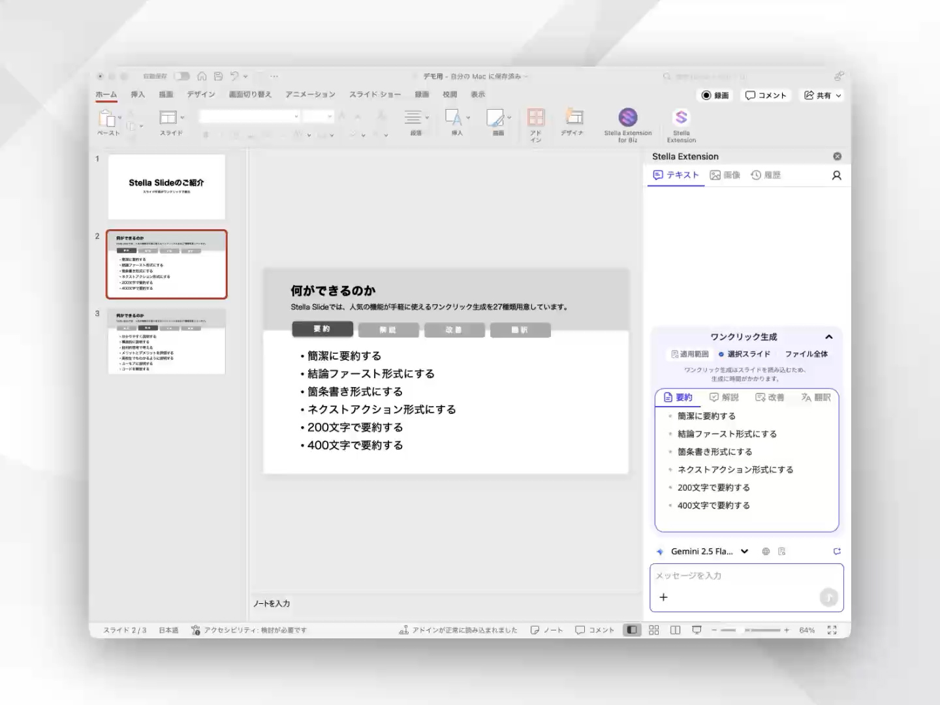Select the 解説 one-click tab
This screenshot has width=940, height=705.
click(x=724, y=398)
